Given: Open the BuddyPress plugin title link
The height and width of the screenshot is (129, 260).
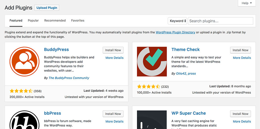Looking at the screenshot, I should pyautogui.click(x=56, y=49).
